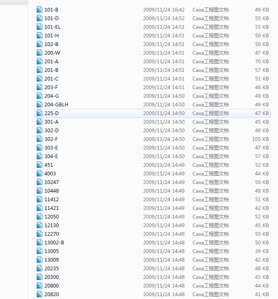Click the 39 KB size value
The height and width of the screenshot is (299, 278).
click(x=262, y=251)
